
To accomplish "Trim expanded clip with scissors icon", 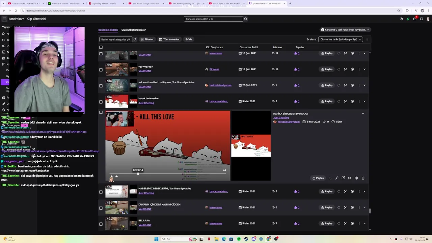I will click(349, 178).
